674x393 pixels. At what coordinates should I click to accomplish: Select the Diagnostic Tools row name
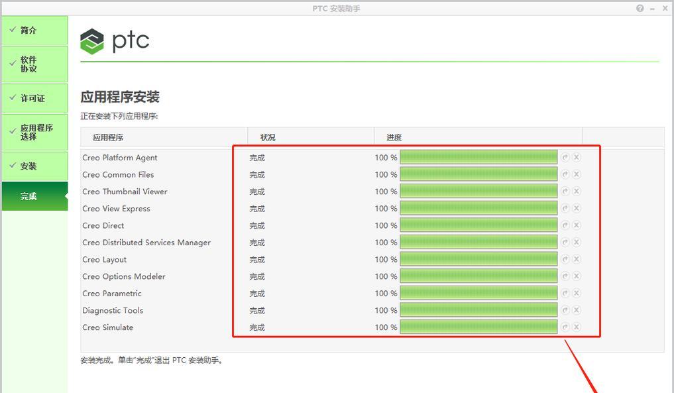coord(113,310)
